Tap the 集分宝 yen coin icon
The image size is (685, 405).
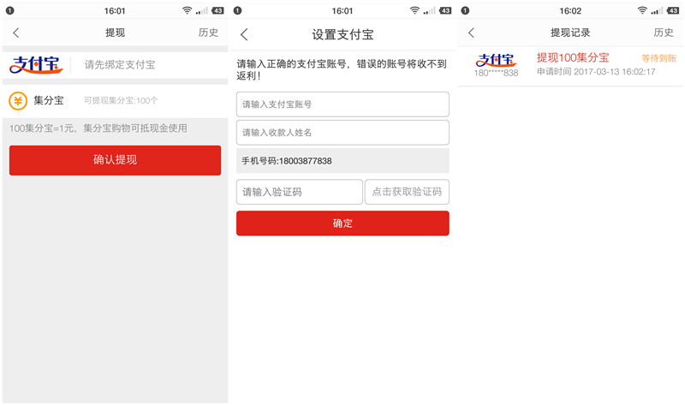pyautogui.click(x=18, y=101)
